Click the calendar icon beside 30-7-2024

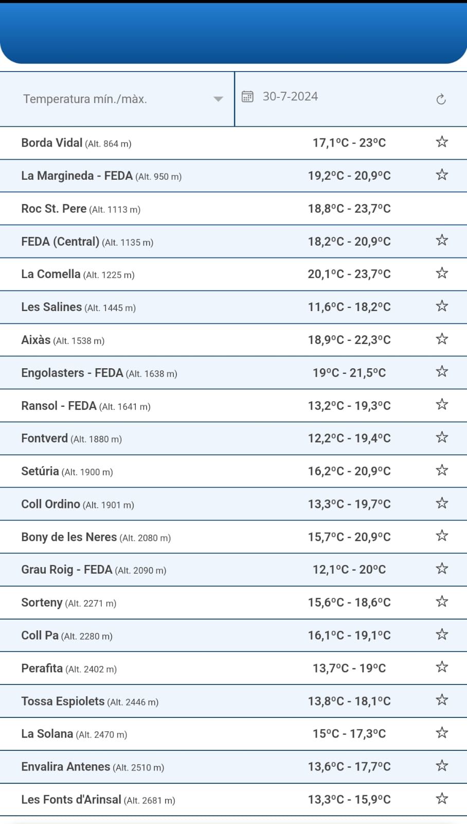247,96
